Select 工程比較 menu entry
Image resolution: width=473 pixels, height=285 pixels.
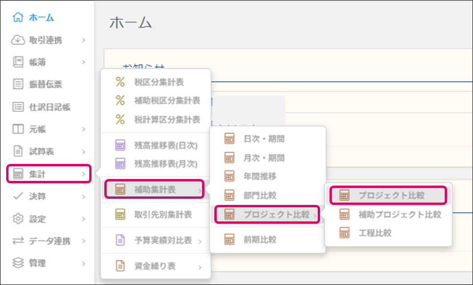pyautogui.click(x=374, y=233)
